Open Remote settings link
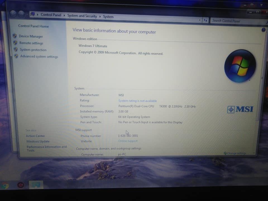This screenshot has height=201, width=268. pos(31,43)
